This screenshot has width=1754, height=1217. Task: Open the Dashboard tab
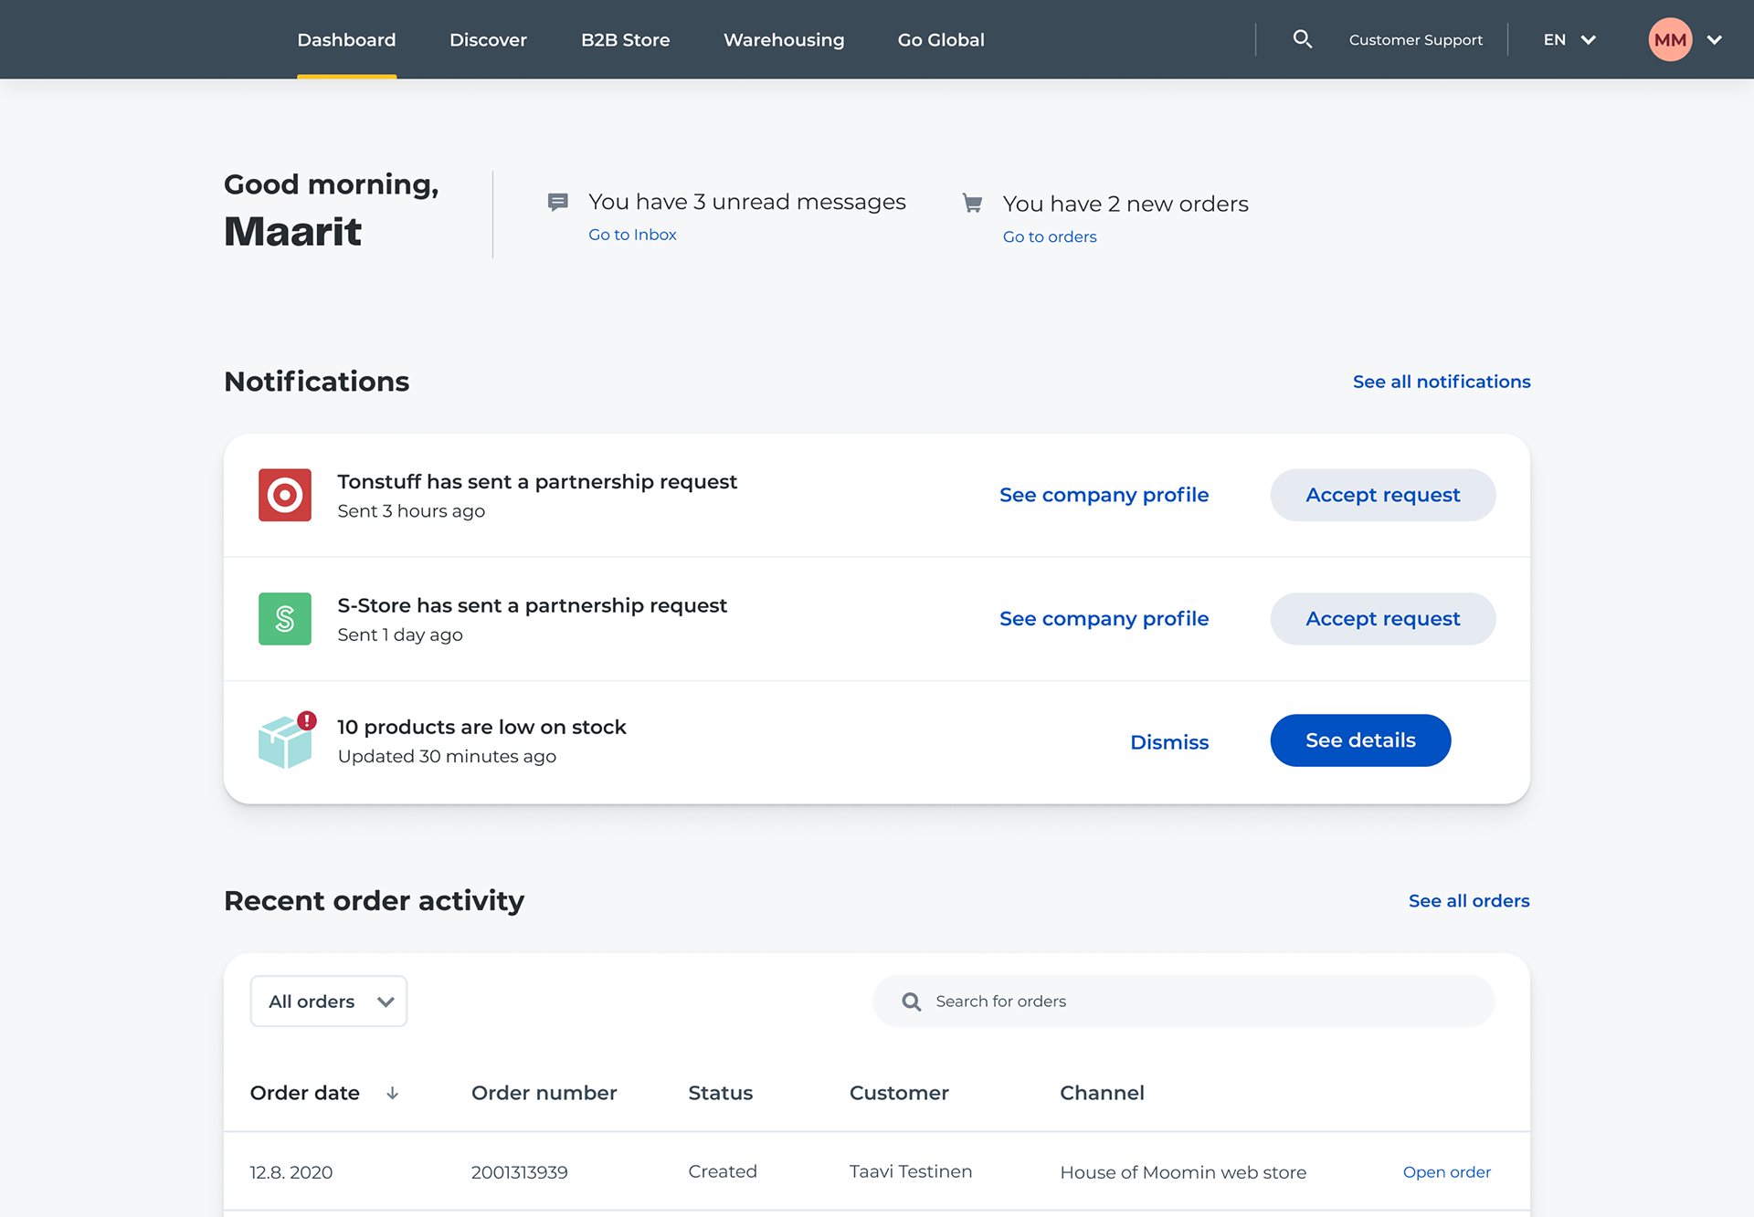tap(346, 39)
